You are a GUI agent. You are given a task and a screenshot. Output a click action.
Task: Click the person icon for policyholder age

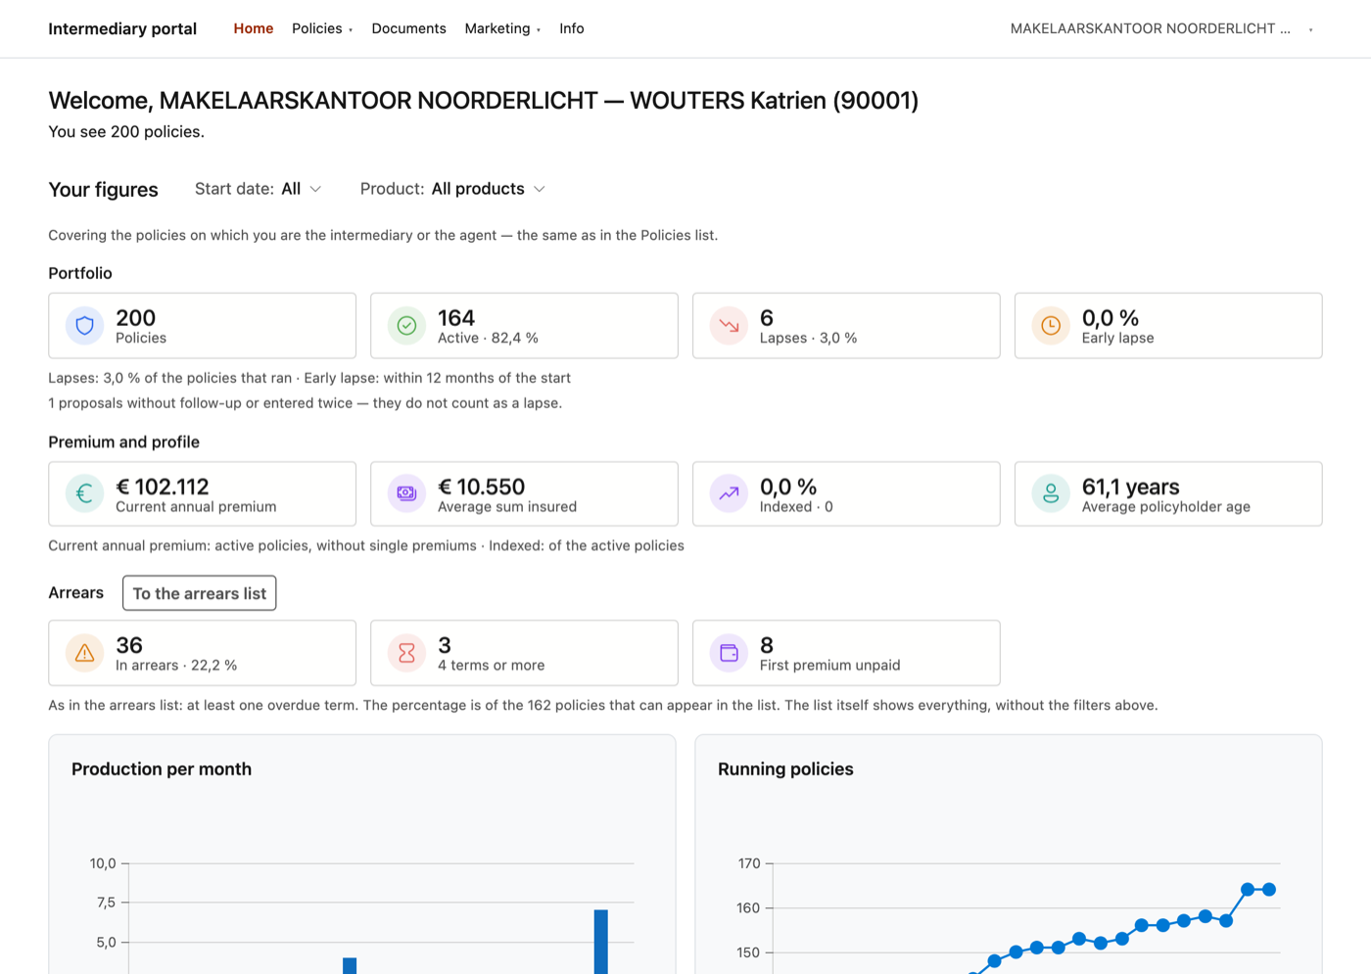[1051, 494]
